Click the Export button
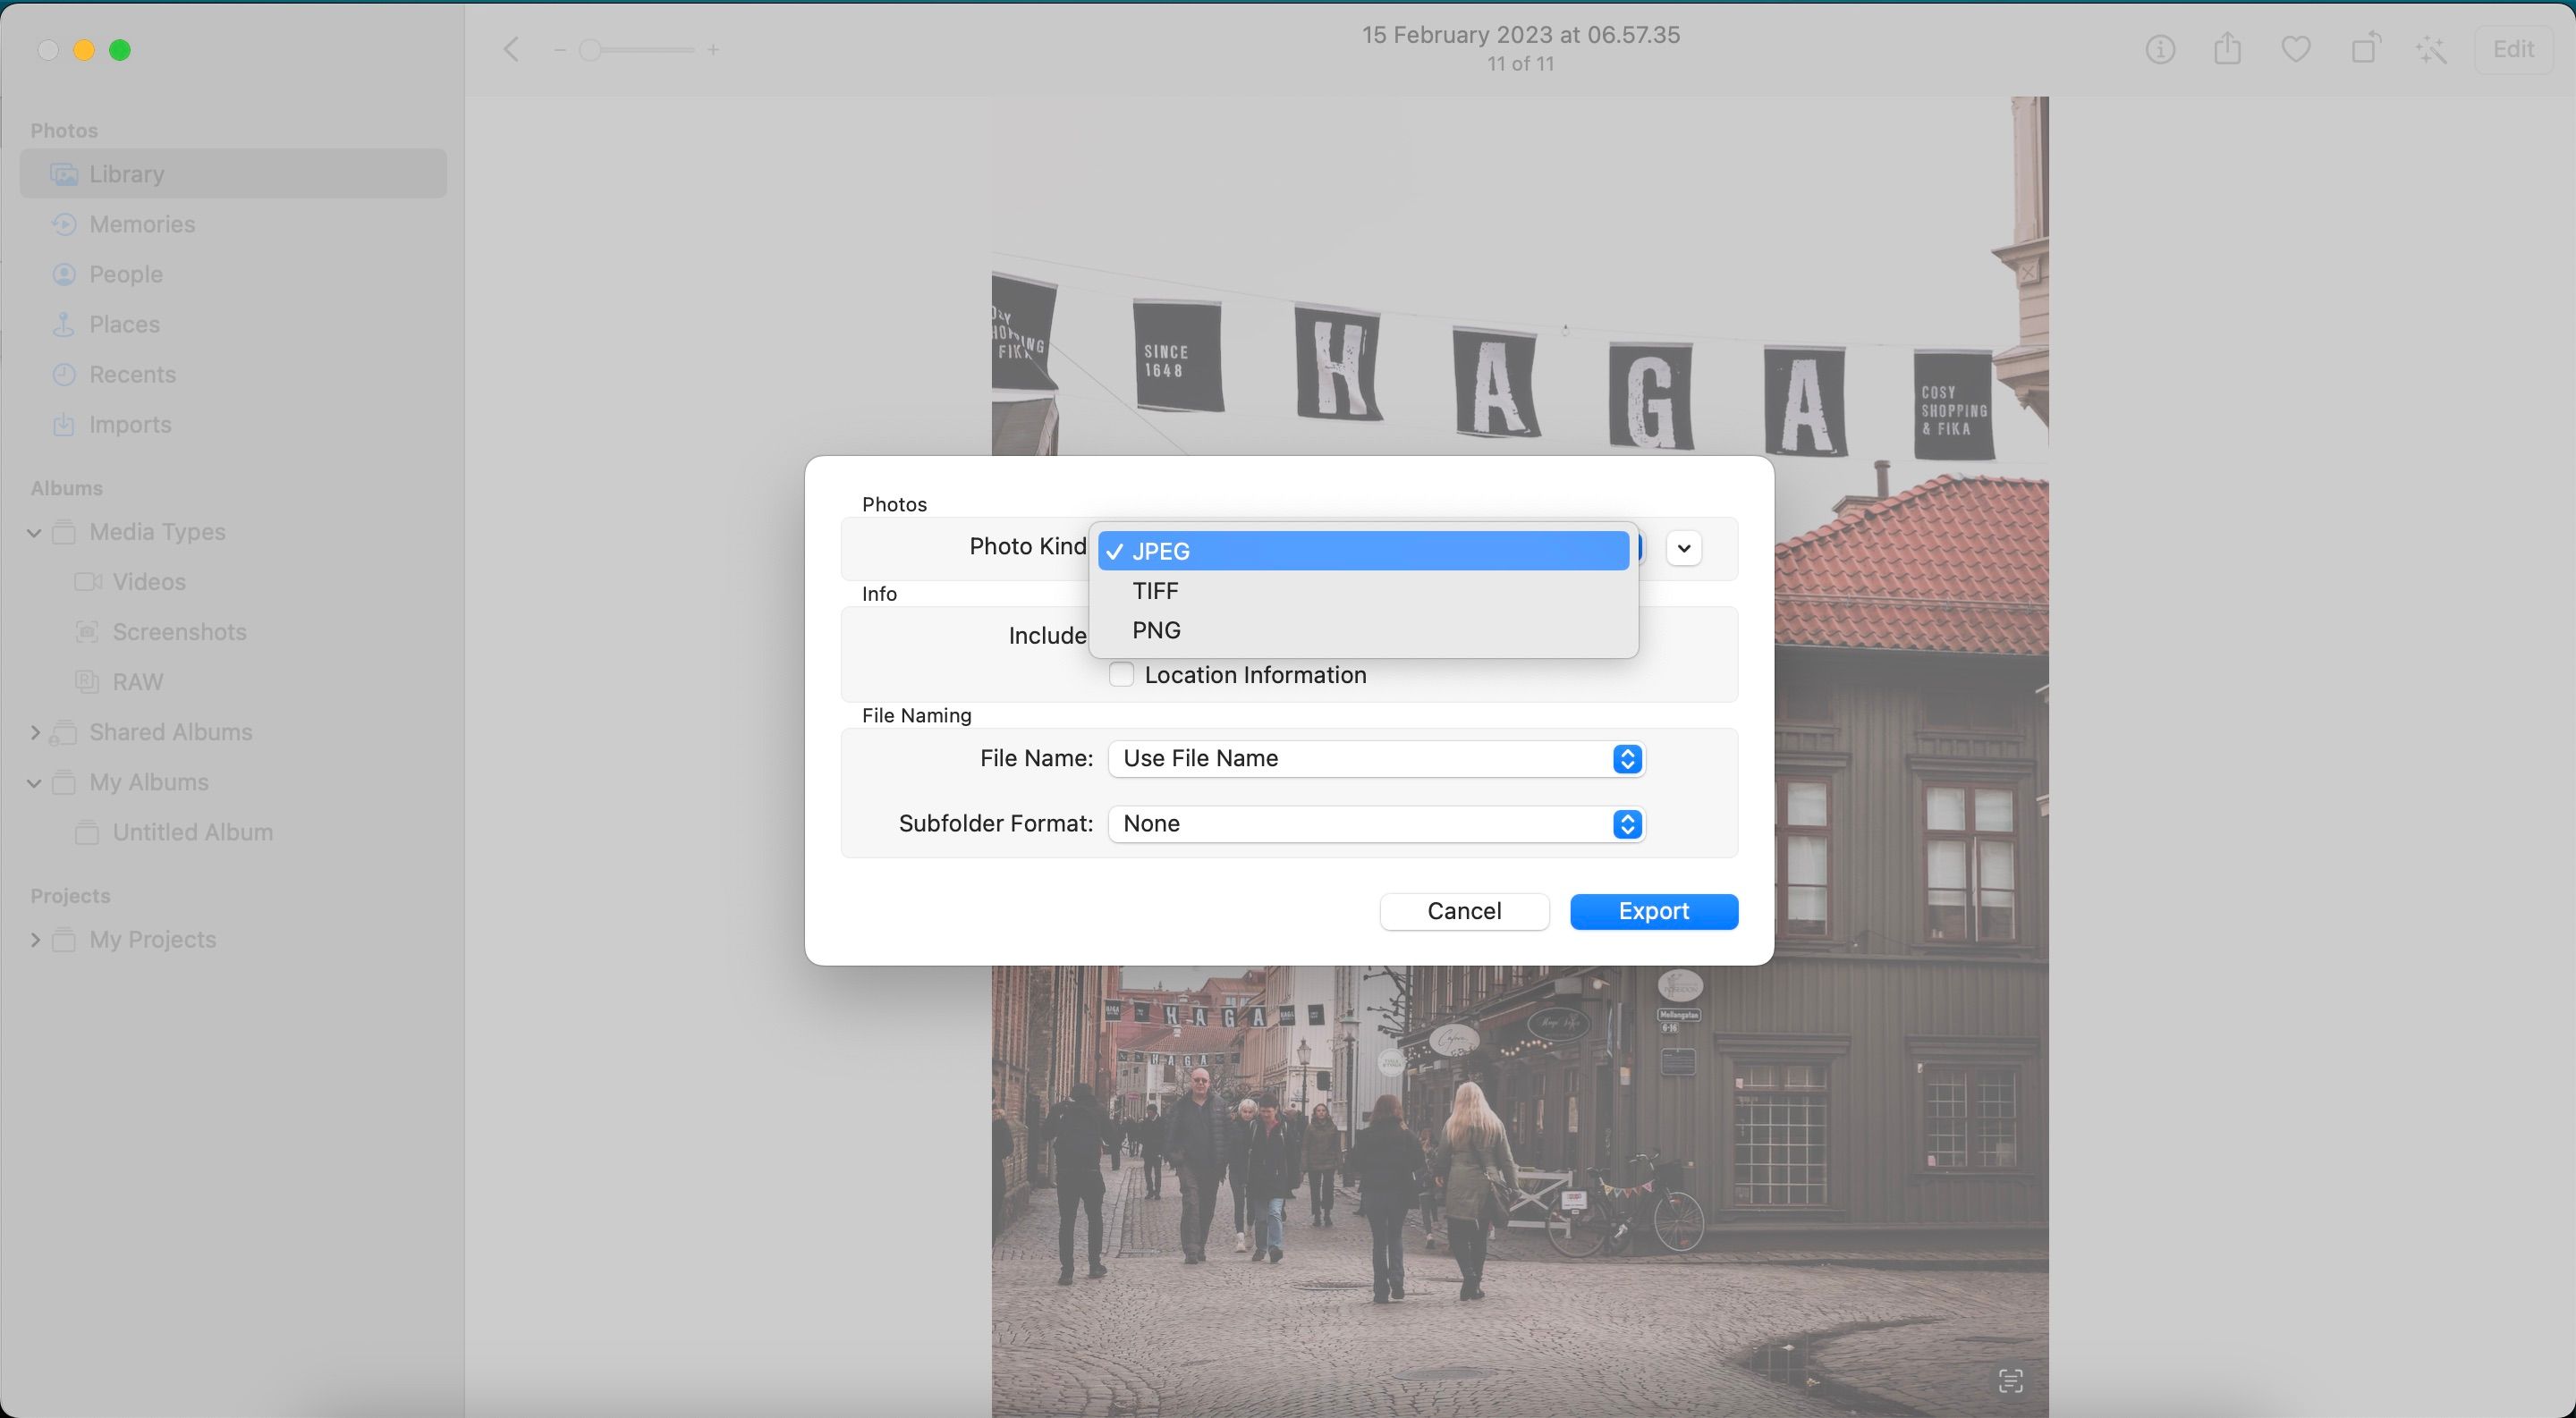Screen dimensions: 2576x1418 tap(1653, 911)
